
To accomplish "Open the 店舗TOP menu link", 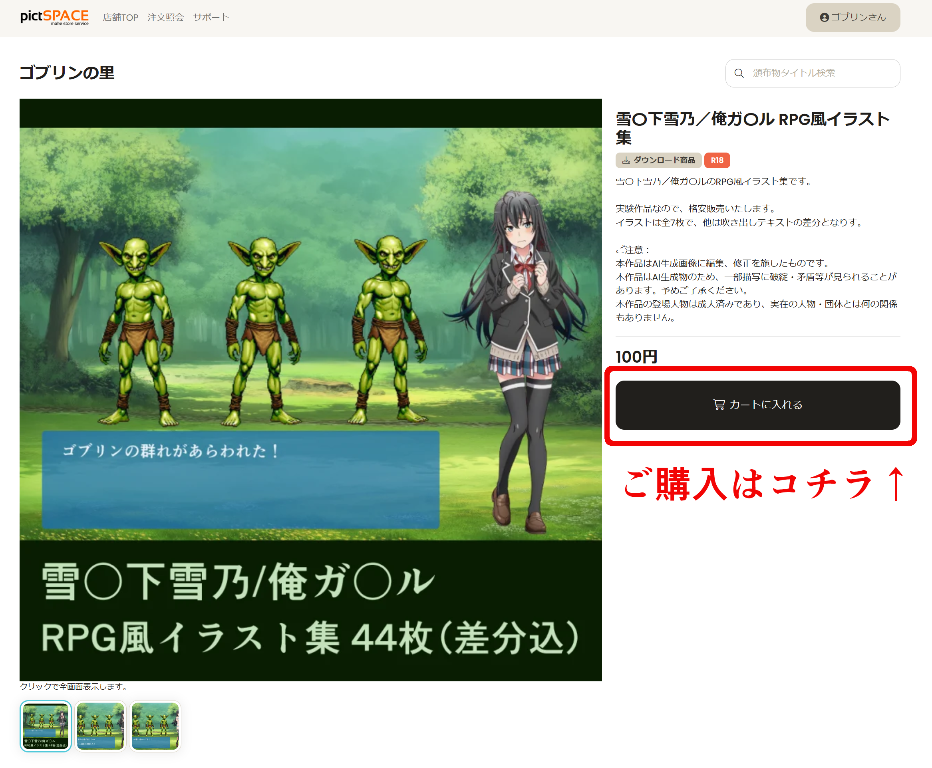I will click(120, 17).
